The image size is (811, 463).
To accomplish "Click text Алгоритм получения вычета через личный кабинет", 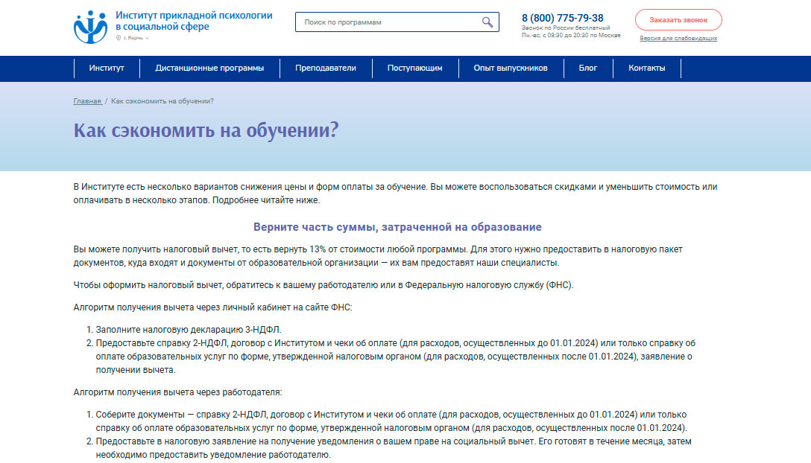I will pos(212,307).
